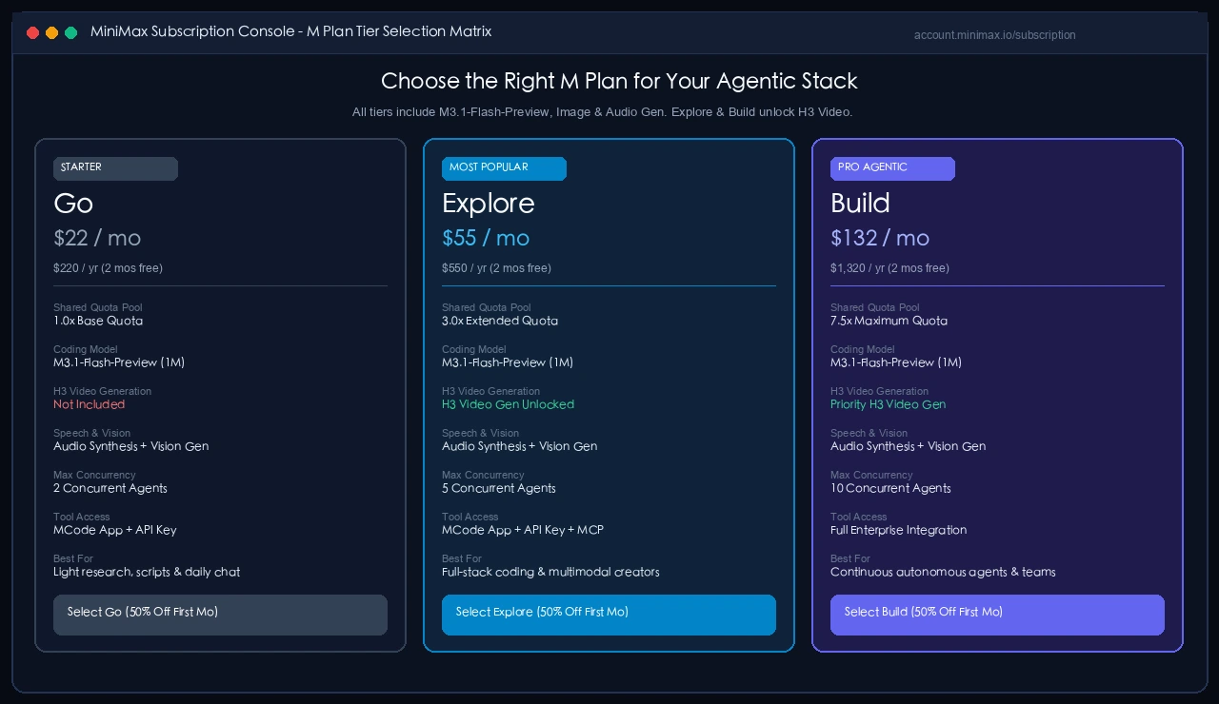Click 'Full-stack coding & multimodal creators'

point(550,572)
